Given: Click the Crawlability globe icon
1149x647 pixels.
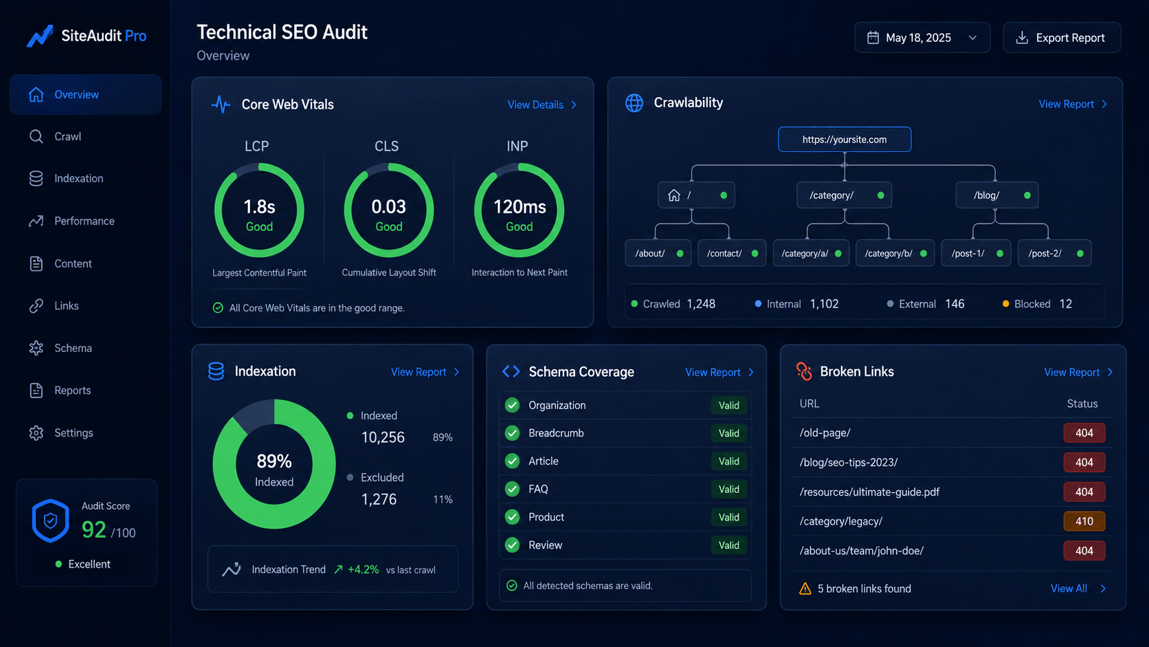Looking at the screenshot, I should tap(634, 103).
